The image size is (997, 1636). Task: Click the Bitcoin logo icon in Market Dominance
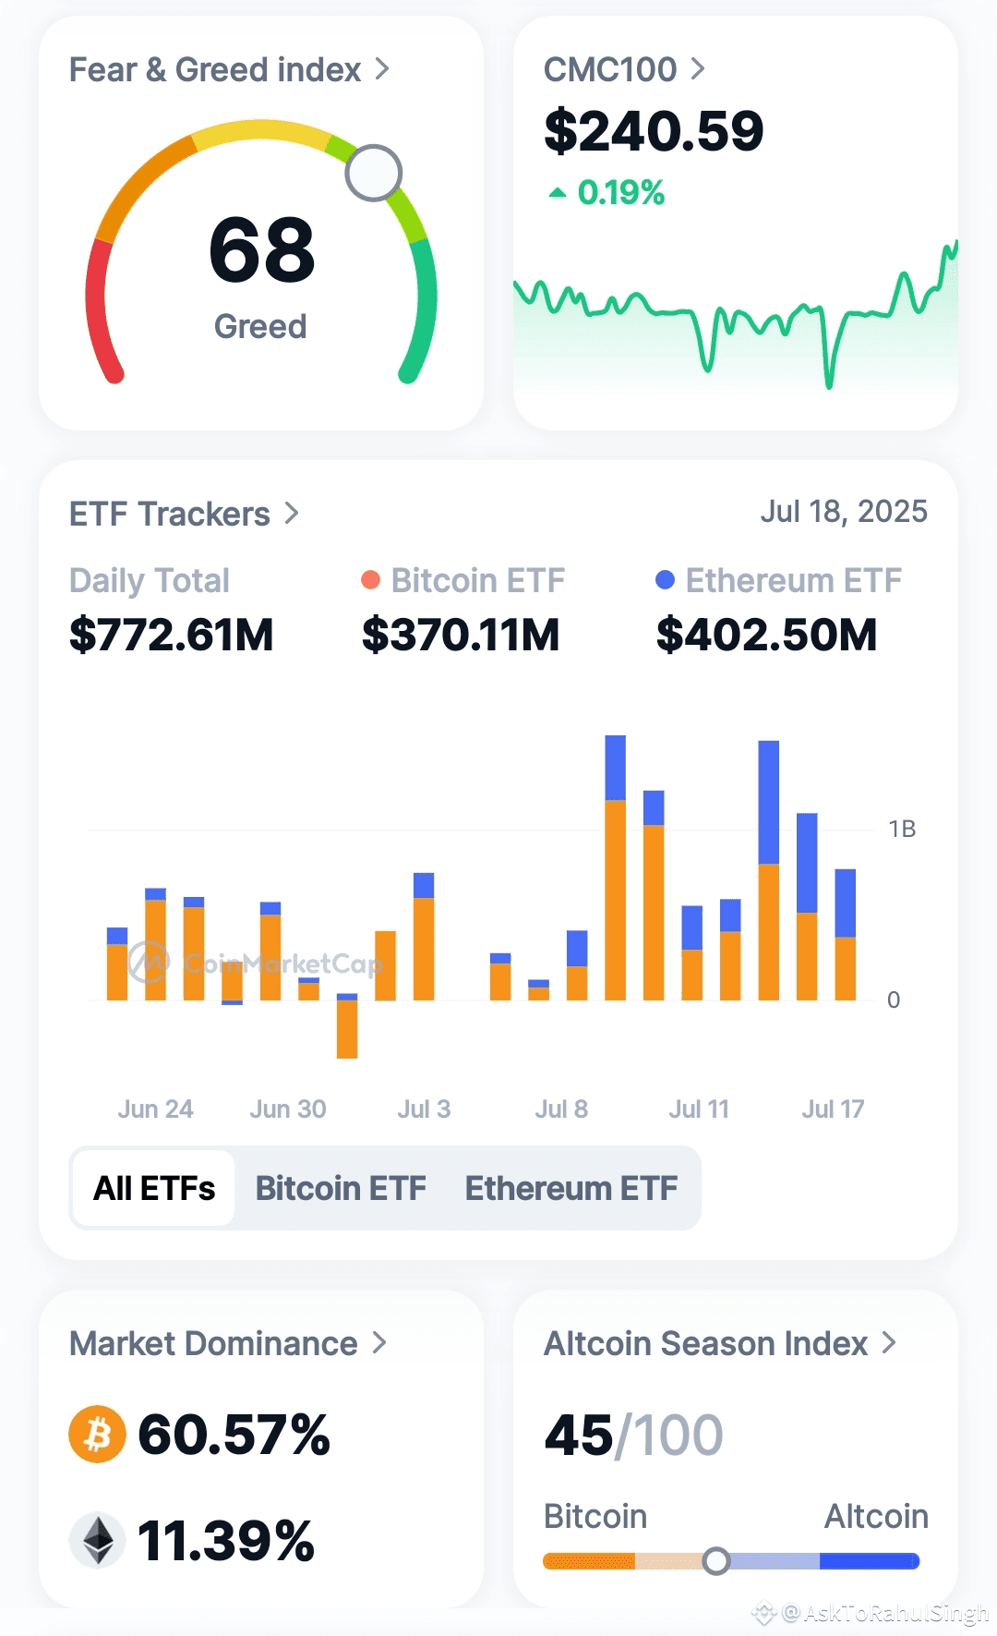[x=97, y=1435]
